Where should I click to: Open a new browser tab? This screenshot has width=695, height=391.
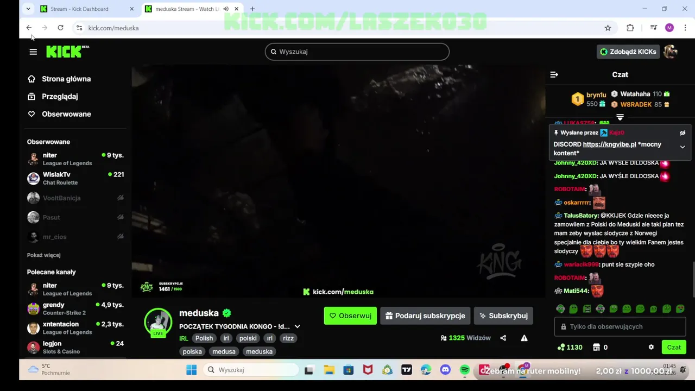(x=252, y=9)
